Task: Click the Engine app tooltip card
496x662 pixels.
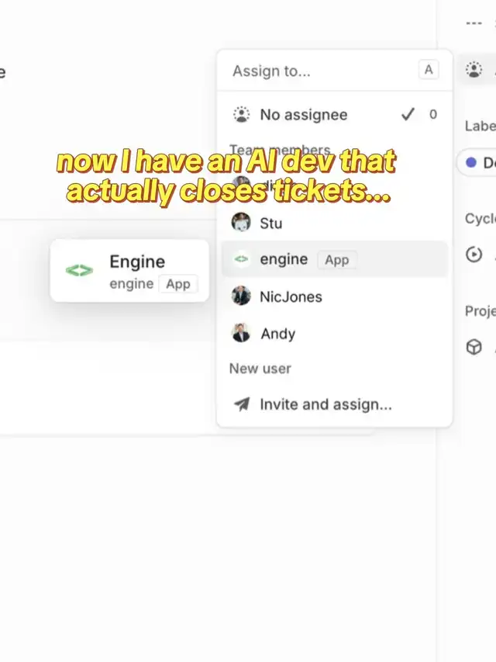Action: tap(129, 271)
